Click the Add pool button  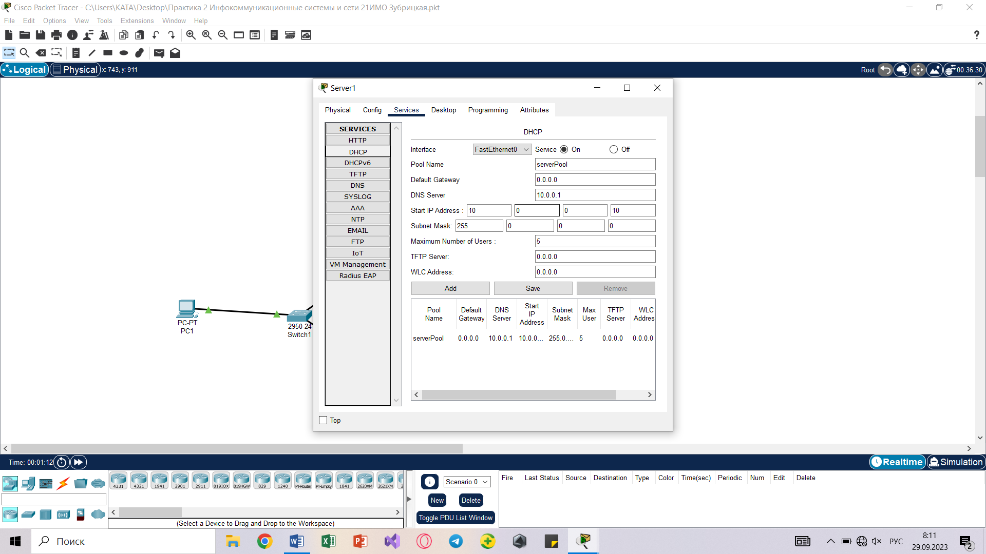[x=450, y=288]
